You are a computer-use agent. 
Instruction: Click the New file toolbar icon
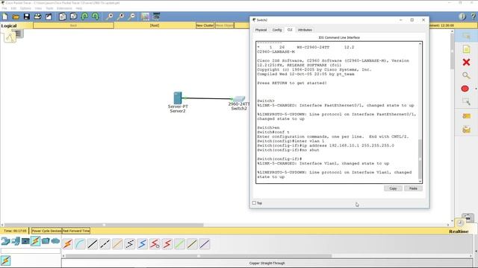click(x=5, y=16)
